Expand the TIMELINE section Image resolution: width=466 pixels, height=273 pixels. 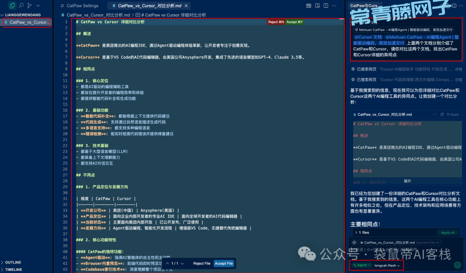tap(13, 270)
